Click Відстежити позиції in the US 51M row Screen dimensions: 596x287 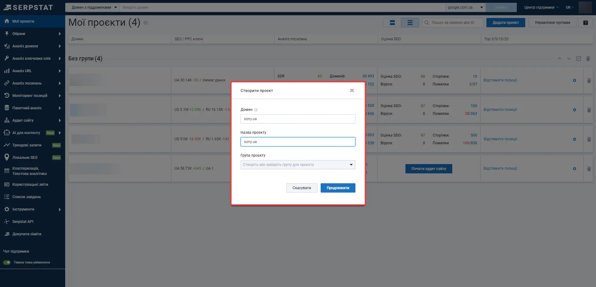click(500, 139)
